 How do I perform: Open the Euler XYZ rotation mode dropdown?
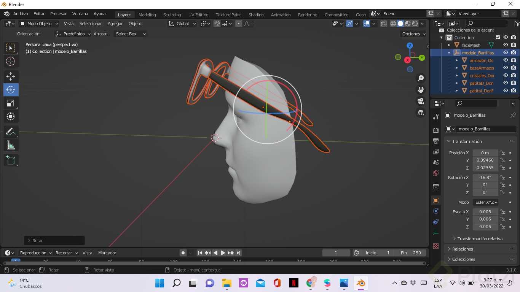click(x=486, y=202)
